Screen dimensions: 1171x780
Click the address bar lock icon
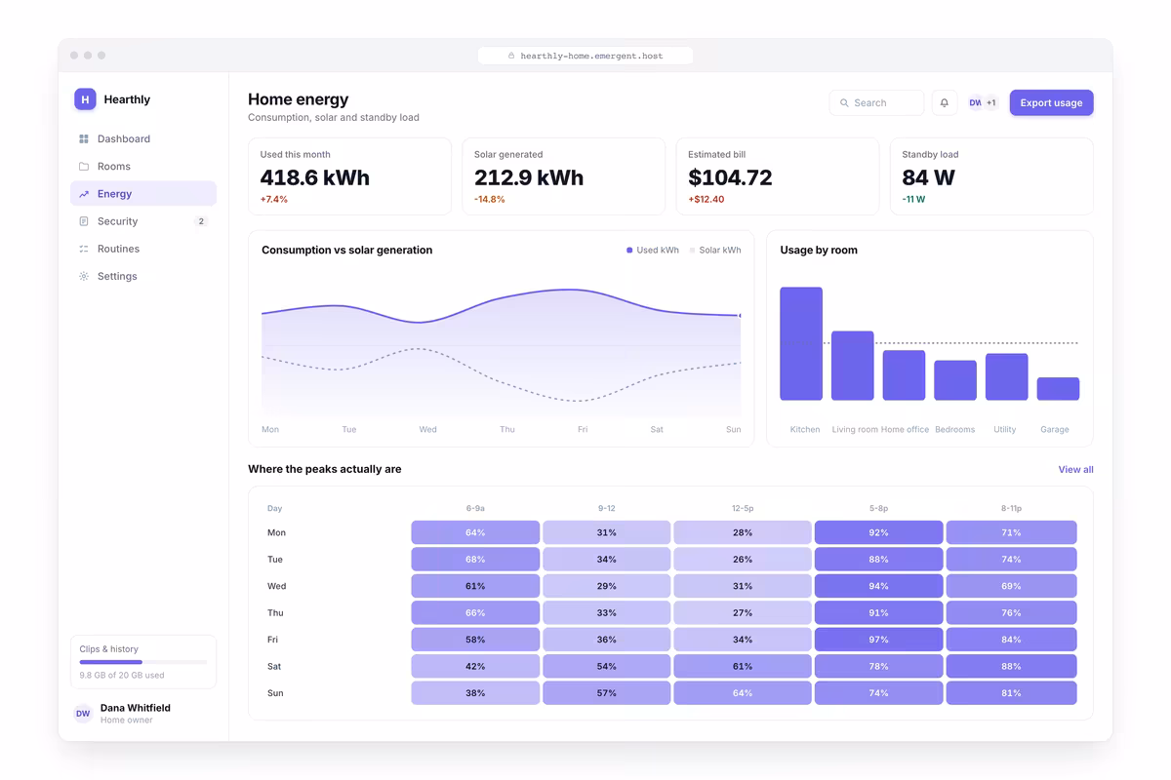click(x=511, y=56)
